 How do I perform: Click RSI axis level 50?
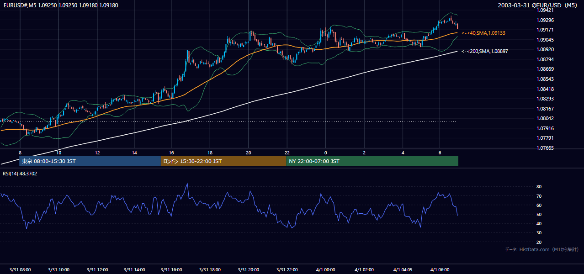click(539, 214)
